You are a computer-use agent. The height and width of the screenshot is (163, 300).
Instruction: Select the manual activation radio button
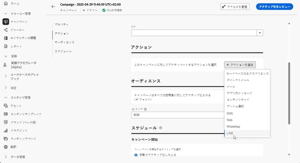point(136,155)
